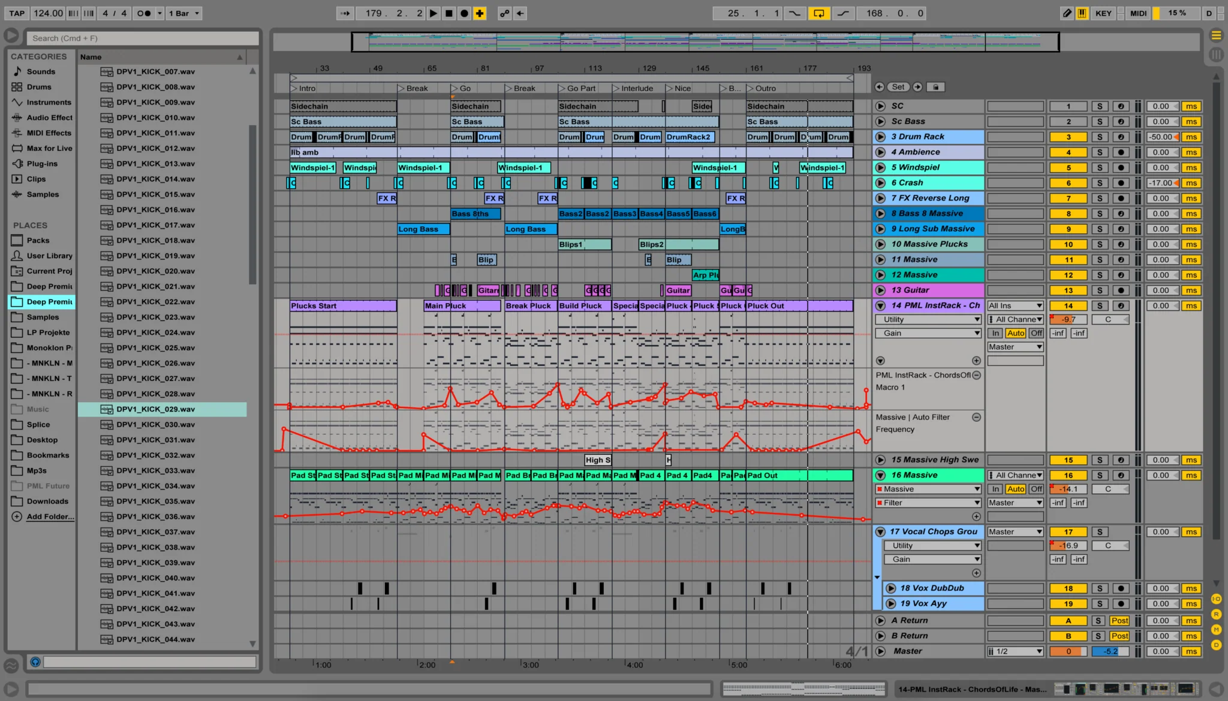Arm track 13 Guitar for recording
The height and width of the screenshot is (701, 1228).
click(x=1121, y=291)
